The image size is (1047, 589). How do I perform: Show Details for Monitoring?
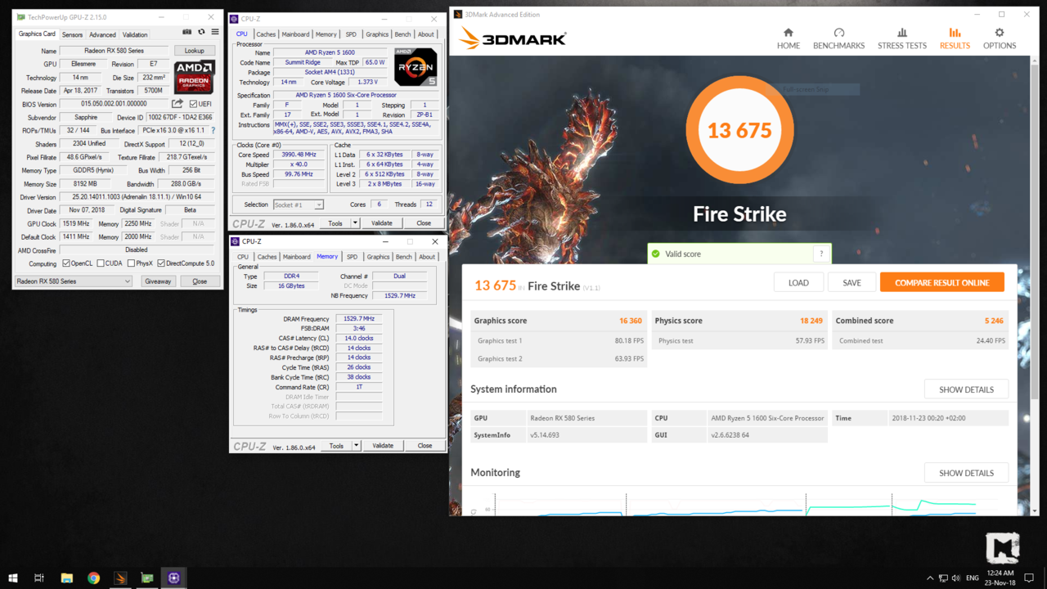tap(966, 473)
